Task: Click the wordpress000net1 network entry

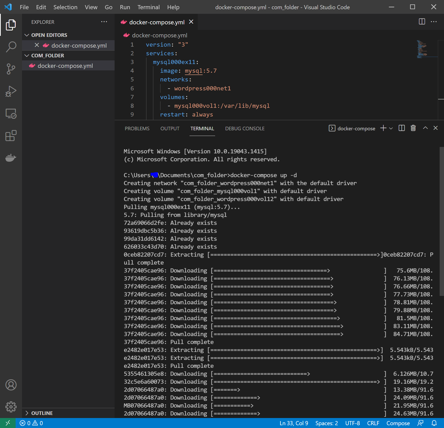Action: [x=202, y=88]
